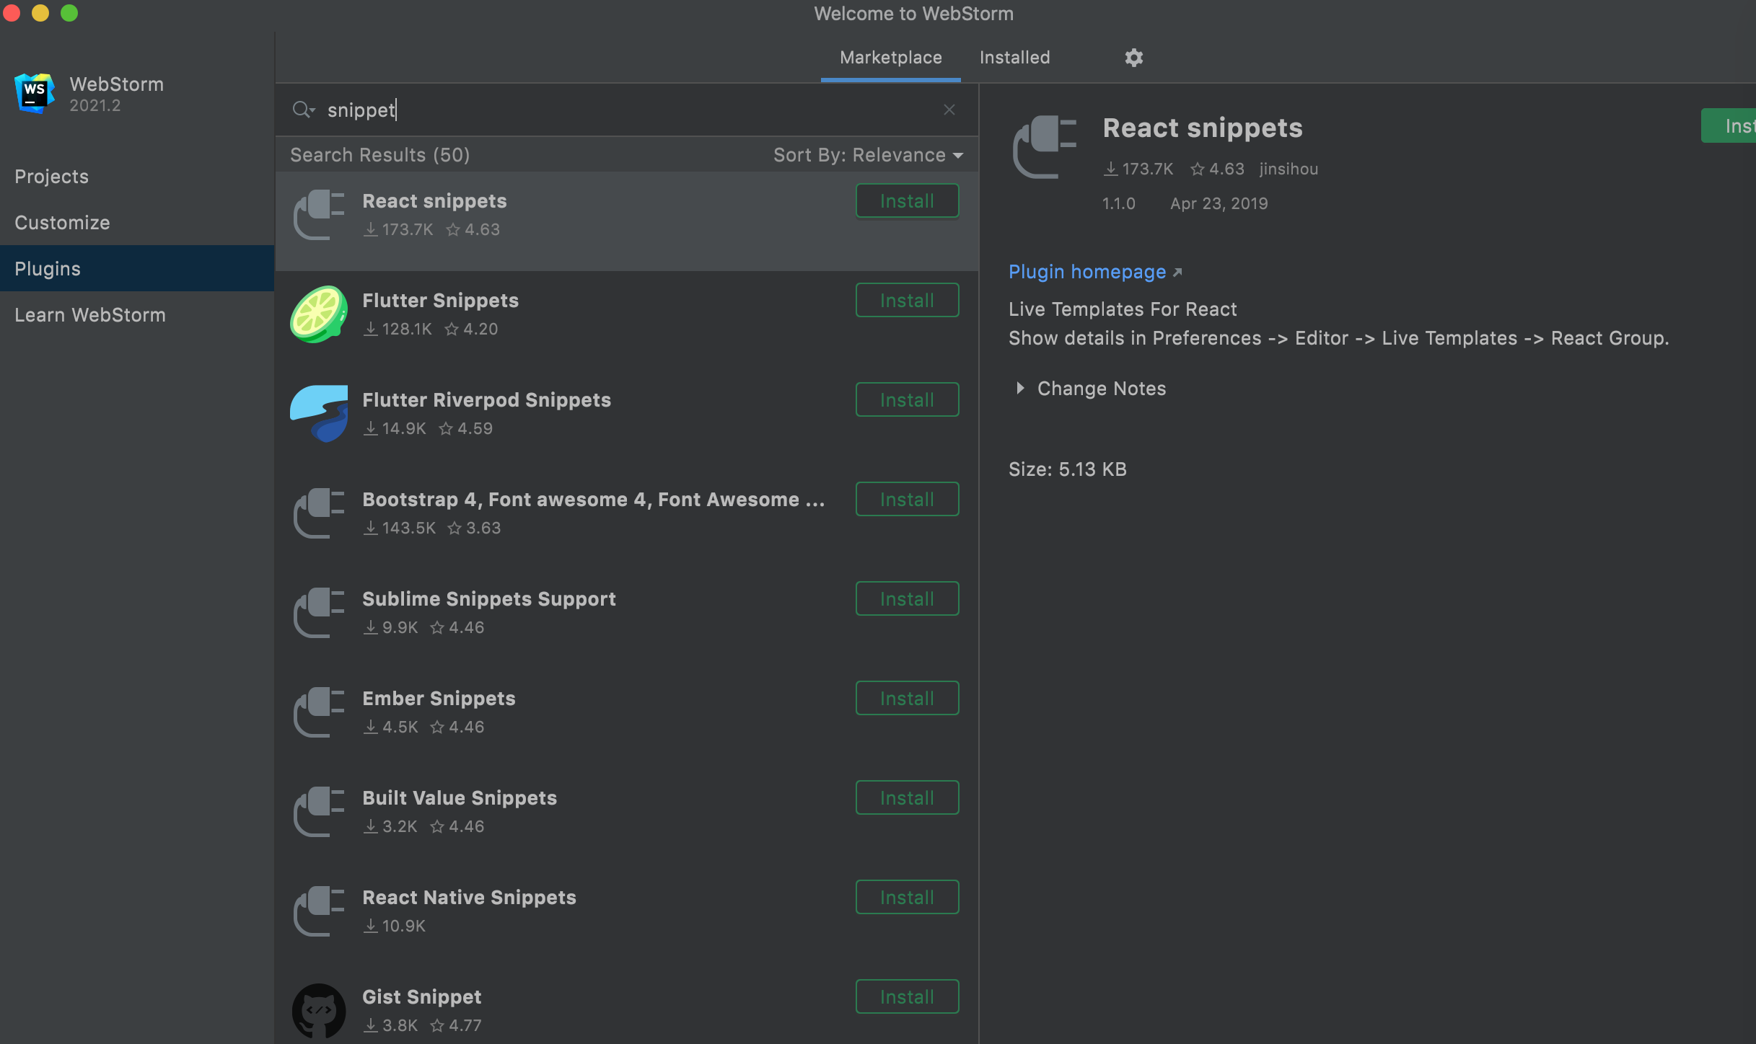Expand the Change Notes section
This screenshot has height=1044, width=1756.
1019,389
